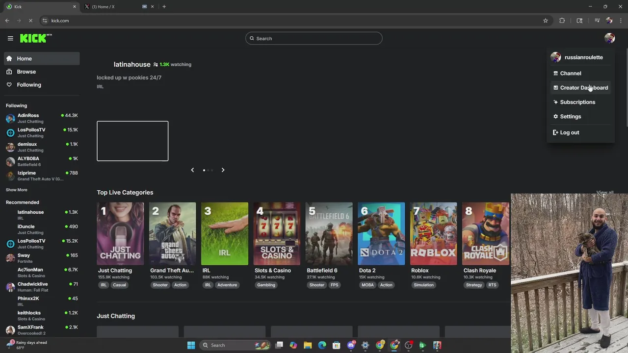The image size is (628, 353).
Task: Open the Slots & Casino category card
Action: tap(277, 234)
